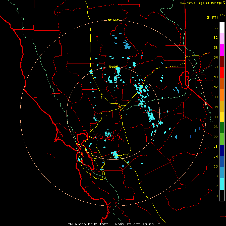This screenshot has width=226, height=226.
Task: Click the TOPS legend title
Action: (x=221, y=15)
